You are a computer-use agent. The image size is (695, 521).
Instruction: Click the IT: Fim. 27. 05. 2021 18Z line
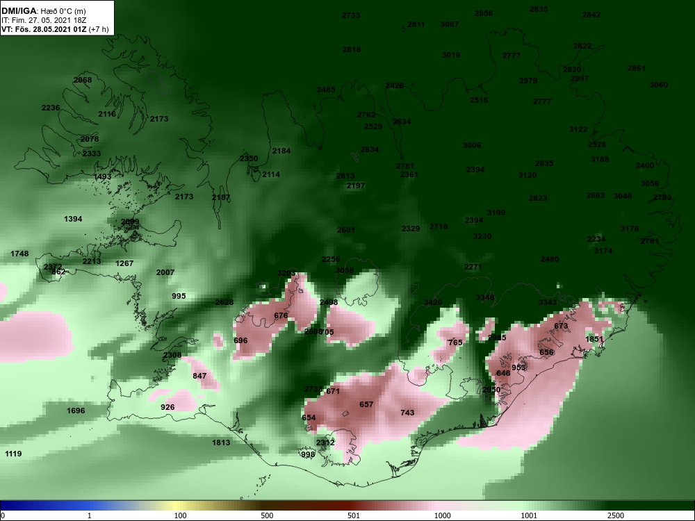click(x=42, y=20)
